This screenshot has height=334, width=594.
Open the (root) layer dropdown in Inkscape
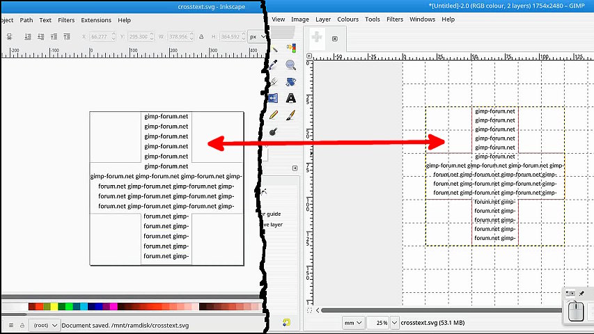[45, 325]
